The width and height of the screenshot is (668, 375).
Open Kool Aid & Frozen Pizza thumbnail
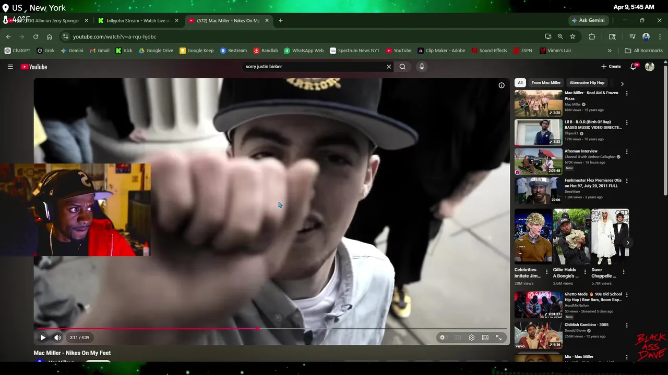coord(539,103)
